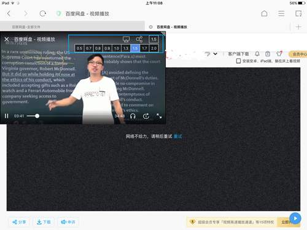307x230 pixels.
Task: Set playback speed to 0.7
Action: click(88, 48)
